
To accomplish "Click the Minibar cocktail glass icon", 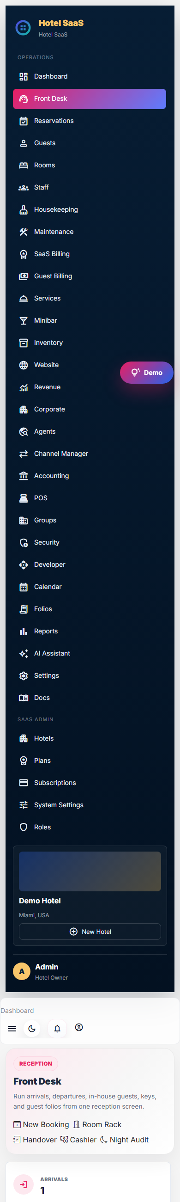I will [x=24, y=320].
